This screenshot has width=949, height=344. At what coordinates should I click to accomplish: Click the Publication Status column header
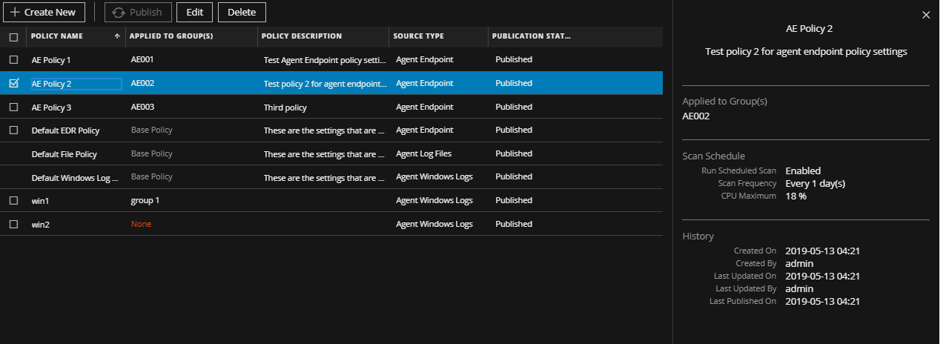(x=530, y=36)
